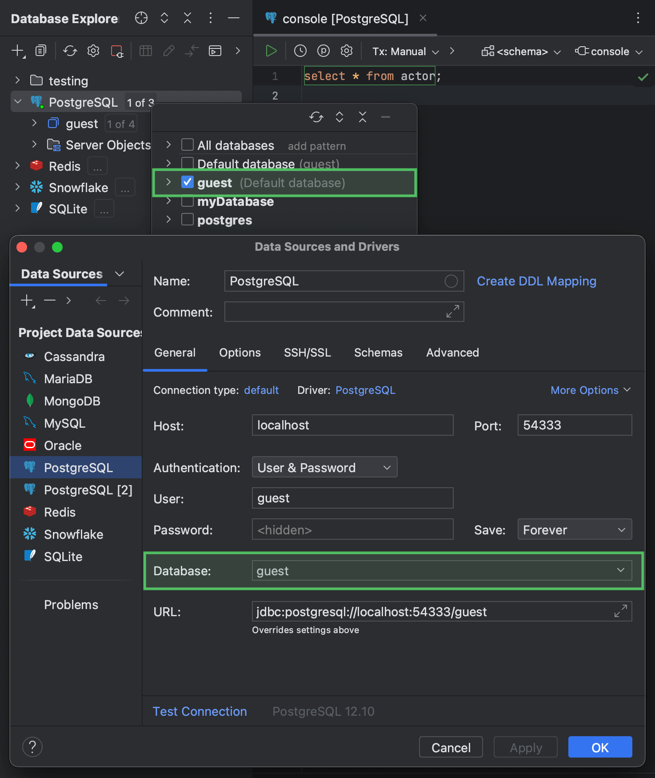Switch to the SSH/SSL tab
This screenshot has height=778, width=655.
pyautogui.click(x=307, y=353)
